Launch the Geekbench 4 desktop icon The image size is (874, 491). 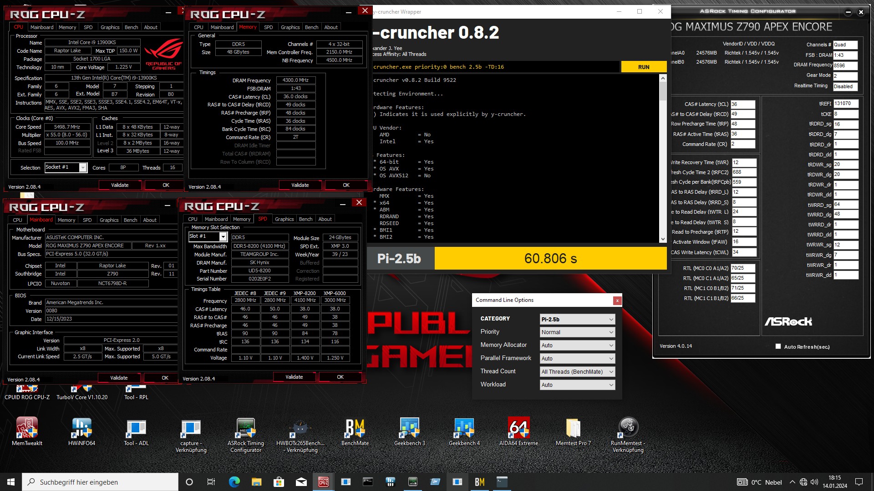tap(464, 431)
